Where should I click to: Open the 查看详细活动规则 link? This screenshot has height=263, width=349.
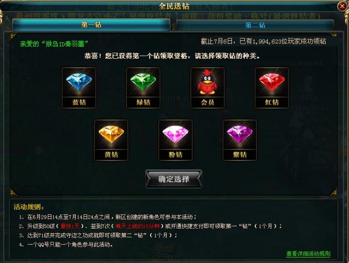[x=308, y=254]
